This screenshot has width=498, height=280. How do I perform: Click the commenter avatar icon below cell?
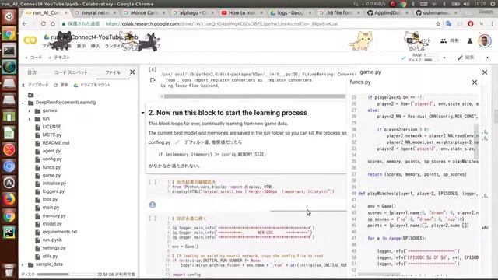(153, 205)
